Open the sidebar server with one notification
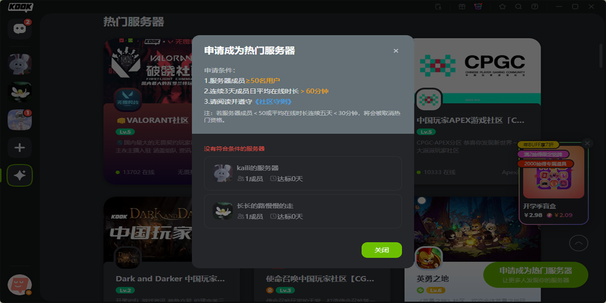This screenshot has width=606, height=303. coord(20,120)
